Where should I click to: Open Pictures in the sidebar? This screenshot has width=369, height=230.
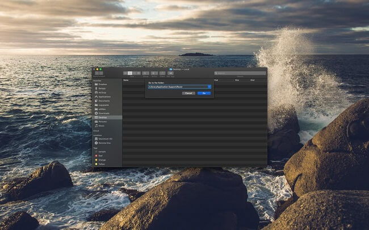[103, 122]
